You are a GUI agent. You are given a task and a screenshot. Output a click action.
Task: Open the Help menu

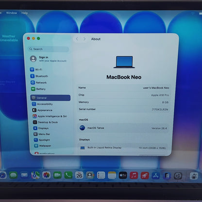(25, 13)
